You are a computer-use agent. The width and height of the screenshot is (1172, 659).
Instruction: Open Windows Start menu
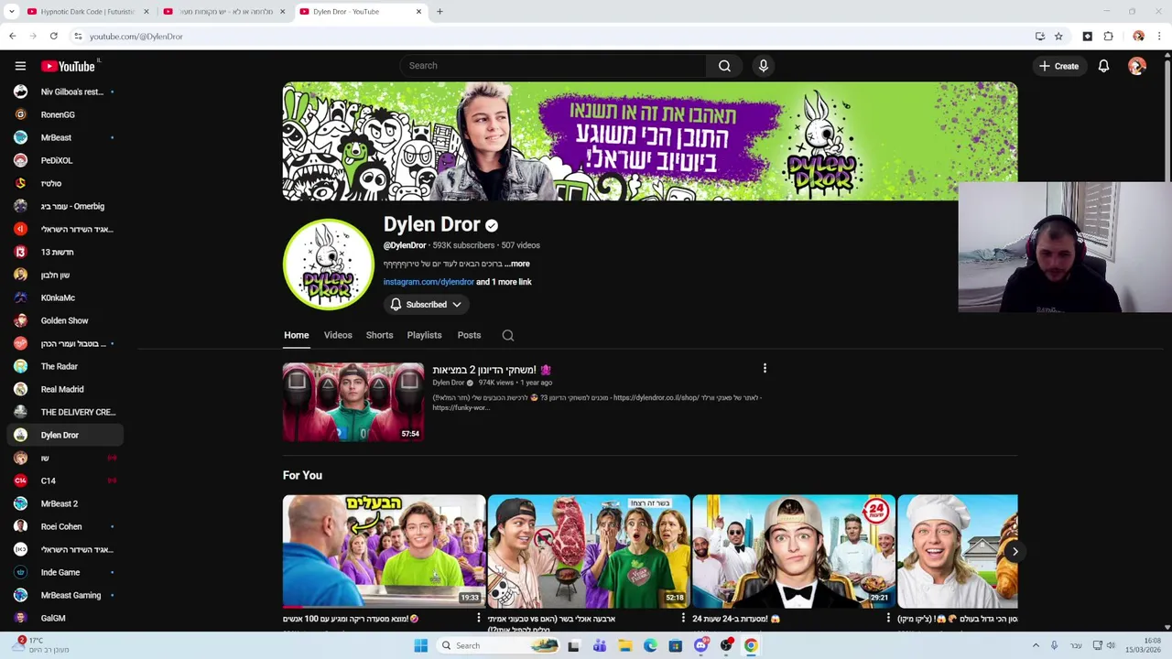tap(420, 645)
